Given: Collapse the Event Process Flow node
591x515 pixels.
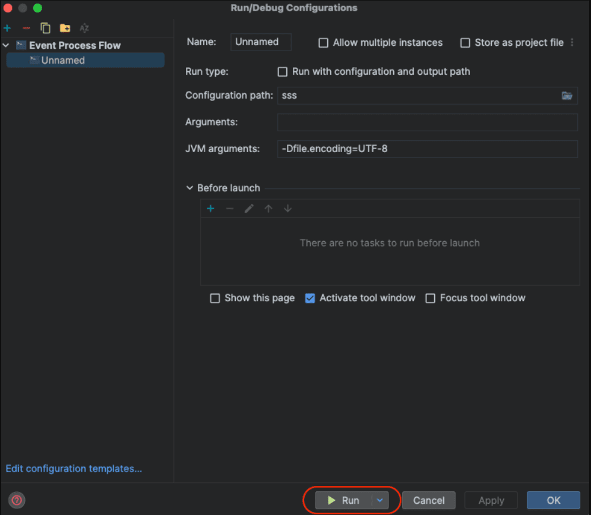Looking at the screenshot, I should (x=5, y=45).
